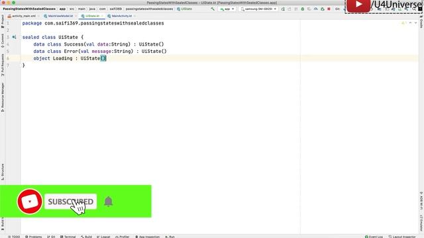Click the Attach Debugger to Process icon

(x=323, y=9)
